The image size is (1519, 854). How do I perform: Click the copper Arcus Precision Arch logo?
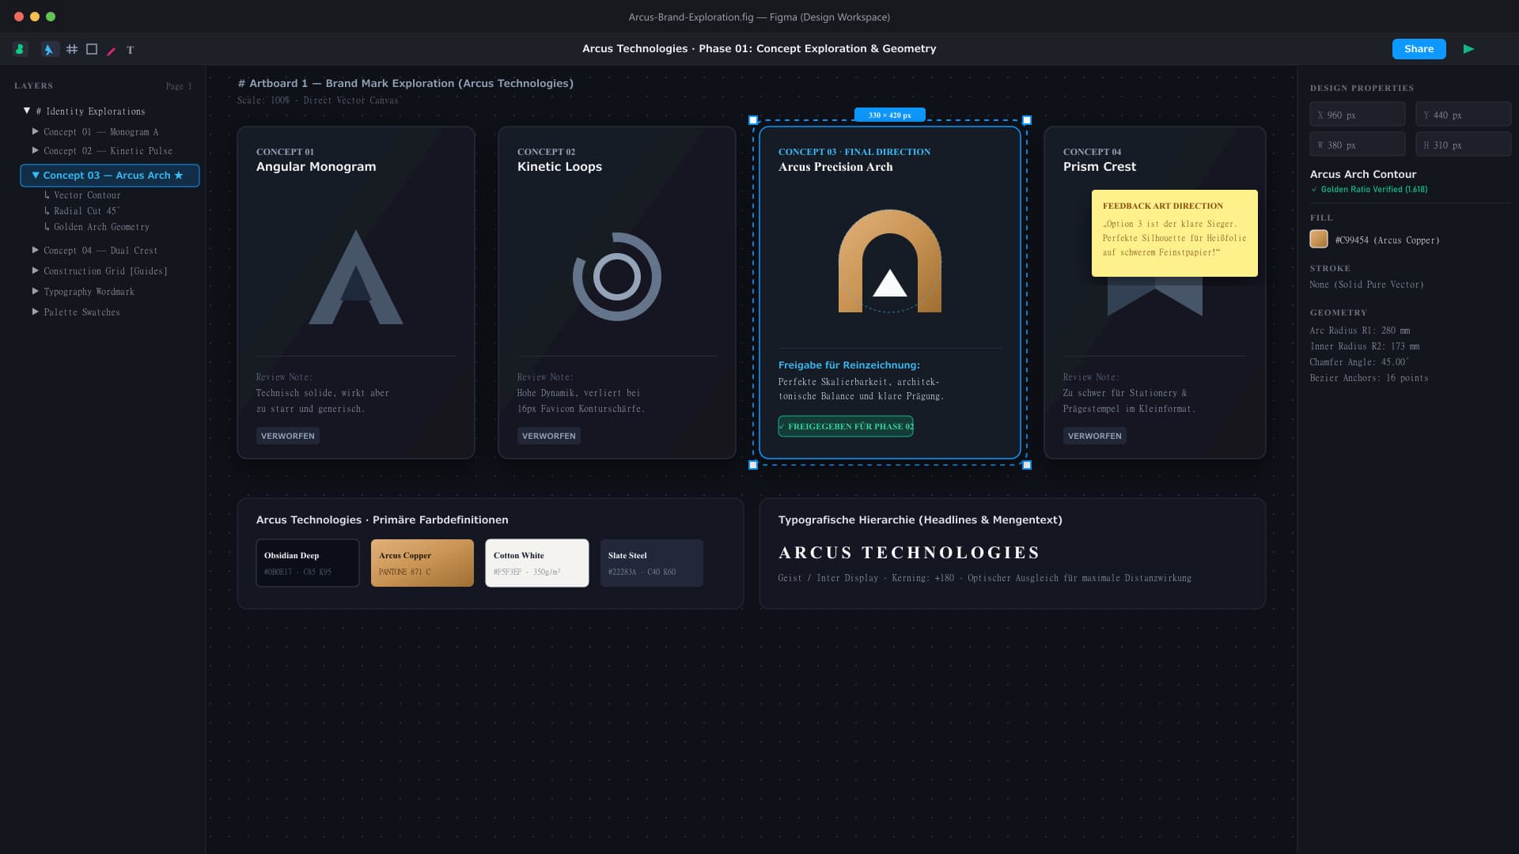pyautogui.click(x=890, y=261)
